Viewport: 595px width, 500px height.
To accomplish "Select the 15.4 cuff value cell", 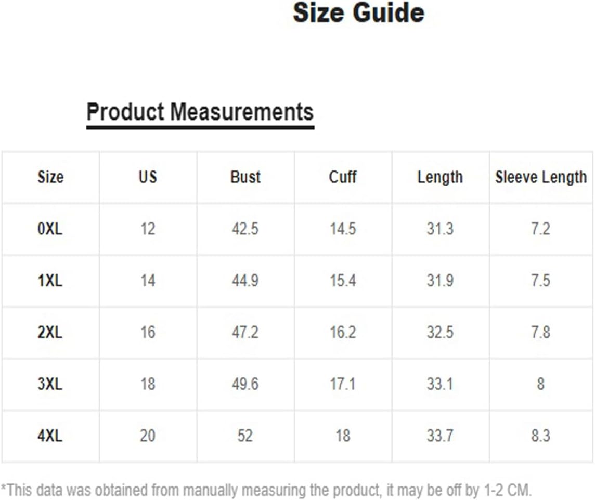I will pyautogui.click(x=343, y=281).
